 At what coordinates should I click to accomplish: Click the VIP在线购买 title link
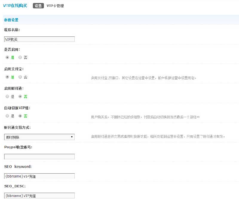pyautogui.click(x=15, y=6)
